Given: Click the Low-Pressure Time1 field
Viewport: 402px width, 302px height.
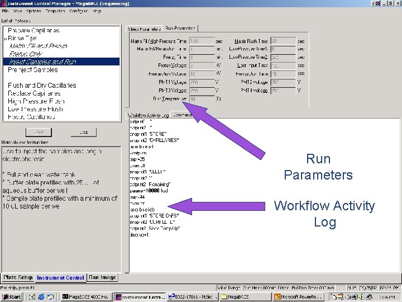Looking at the screenshot, I should 283,49.
